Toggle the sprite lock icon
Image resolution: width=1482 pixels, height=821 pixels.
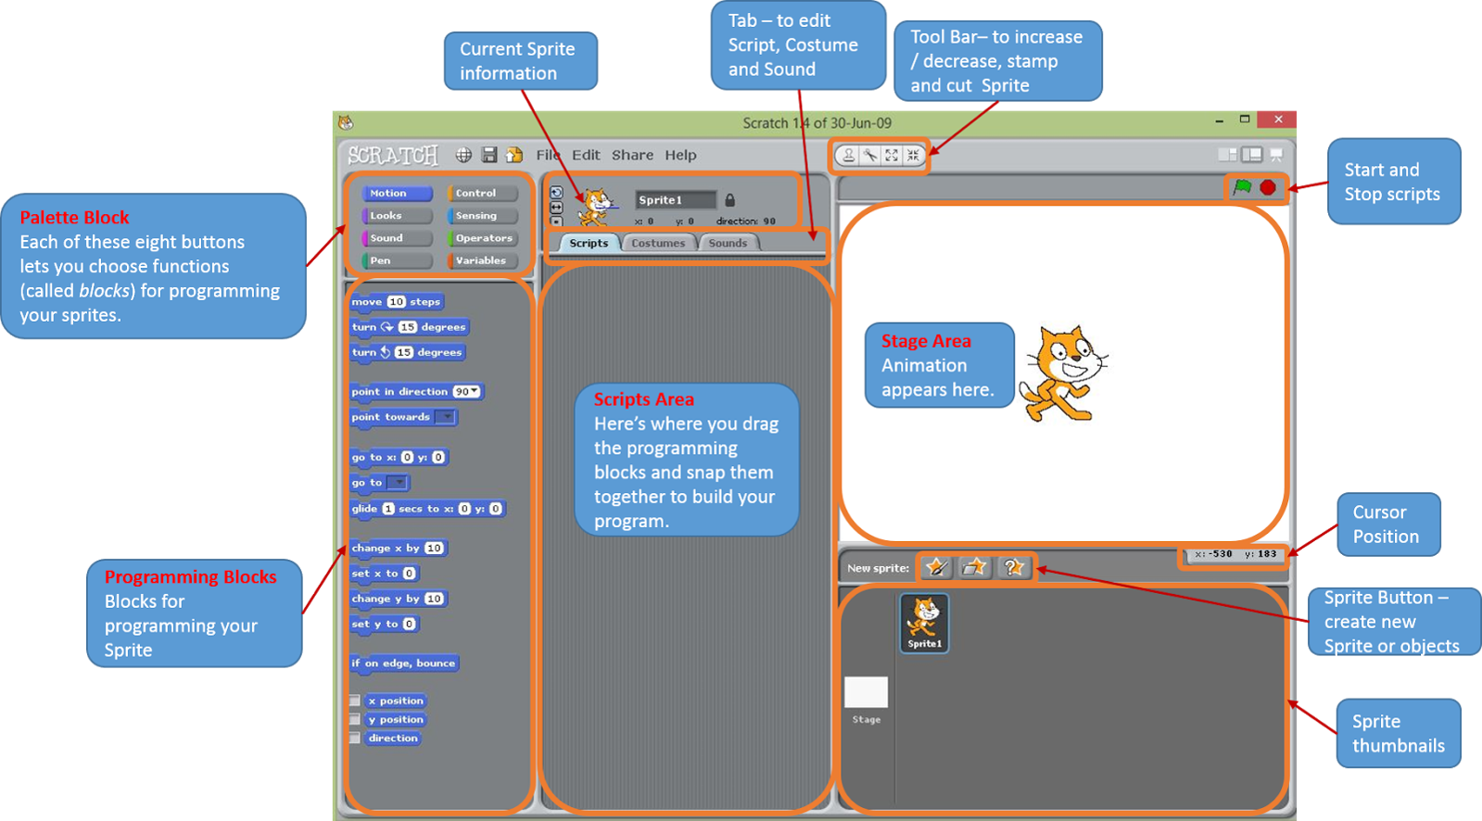click(729, 199)
